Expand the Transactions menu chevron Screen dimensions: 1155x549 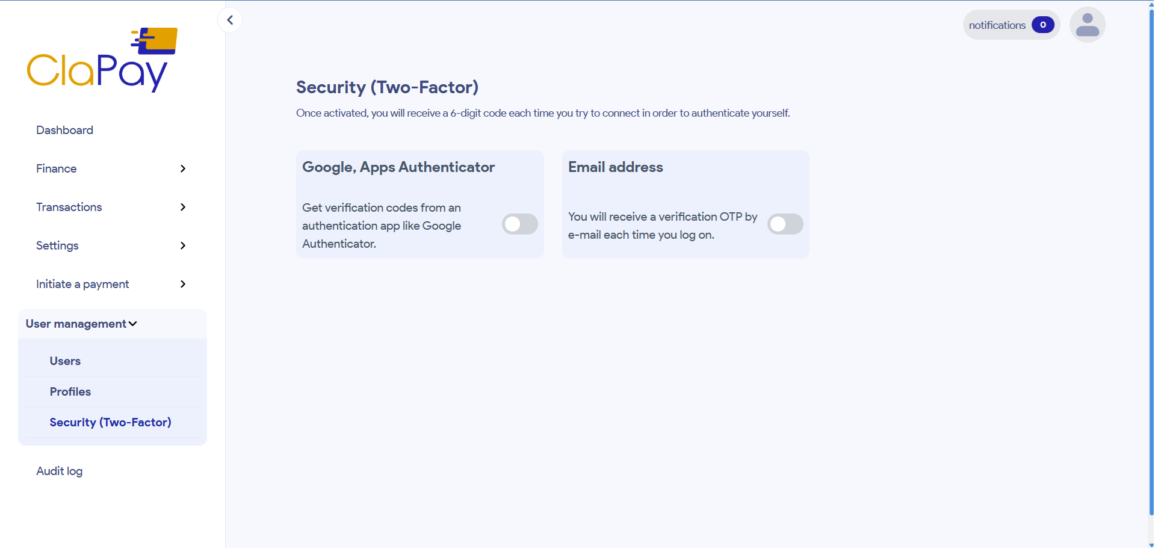click(183, 207)
